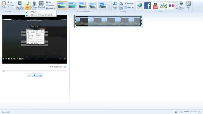
Task: Rotate the clip left
Action: [x=115, y=6]
